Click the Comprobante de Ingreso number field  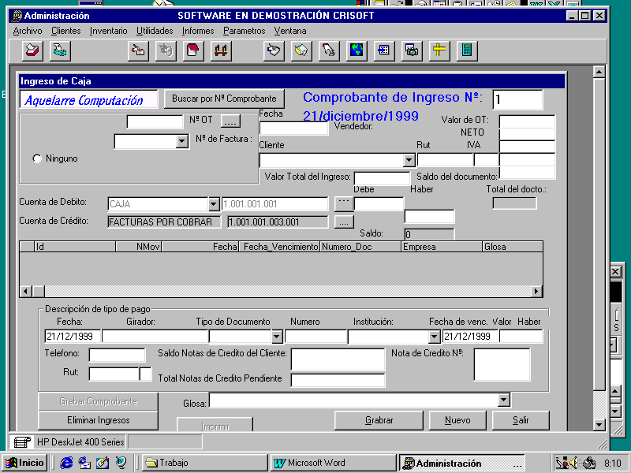[517, 99]
